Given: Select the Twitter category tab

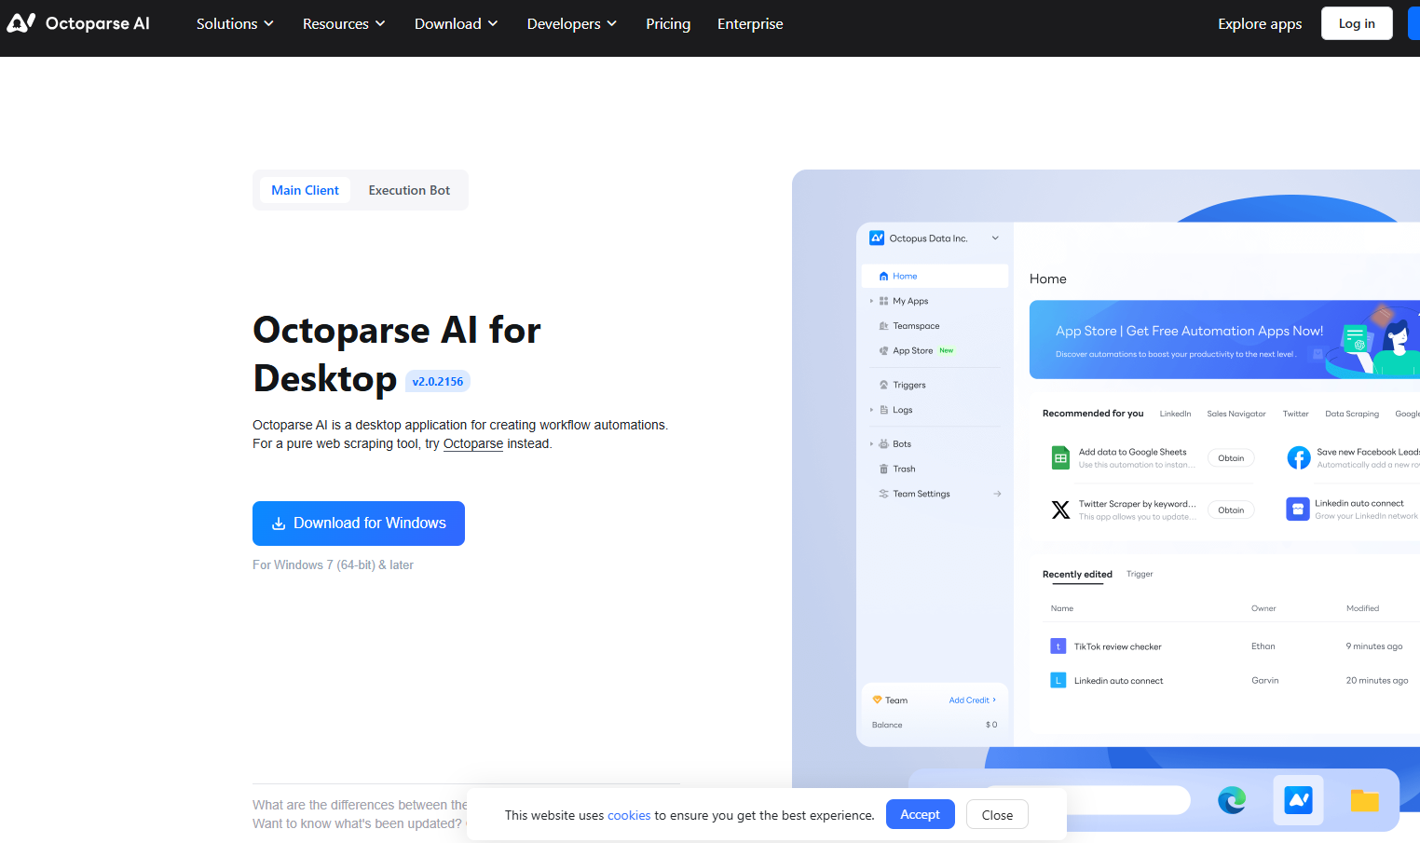Looking at the screenshot, I should point(1295,414).
